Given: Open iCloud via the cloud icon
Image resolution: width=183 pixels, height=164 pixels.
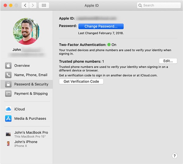Looking at the screenshot, I should (8, 109).
